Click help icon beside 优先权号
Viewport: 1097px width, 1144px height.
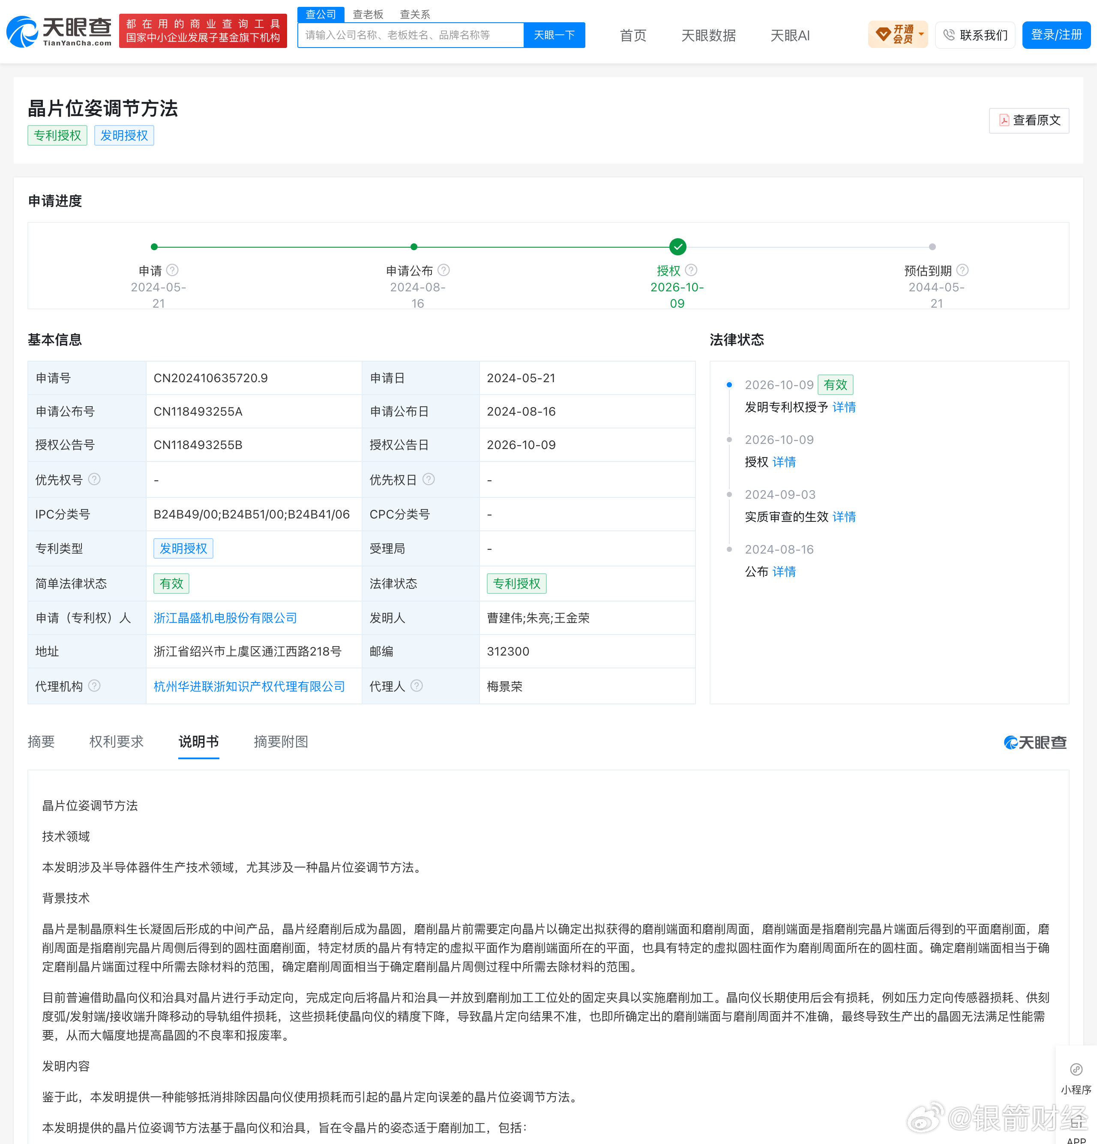tap(94, 479)
